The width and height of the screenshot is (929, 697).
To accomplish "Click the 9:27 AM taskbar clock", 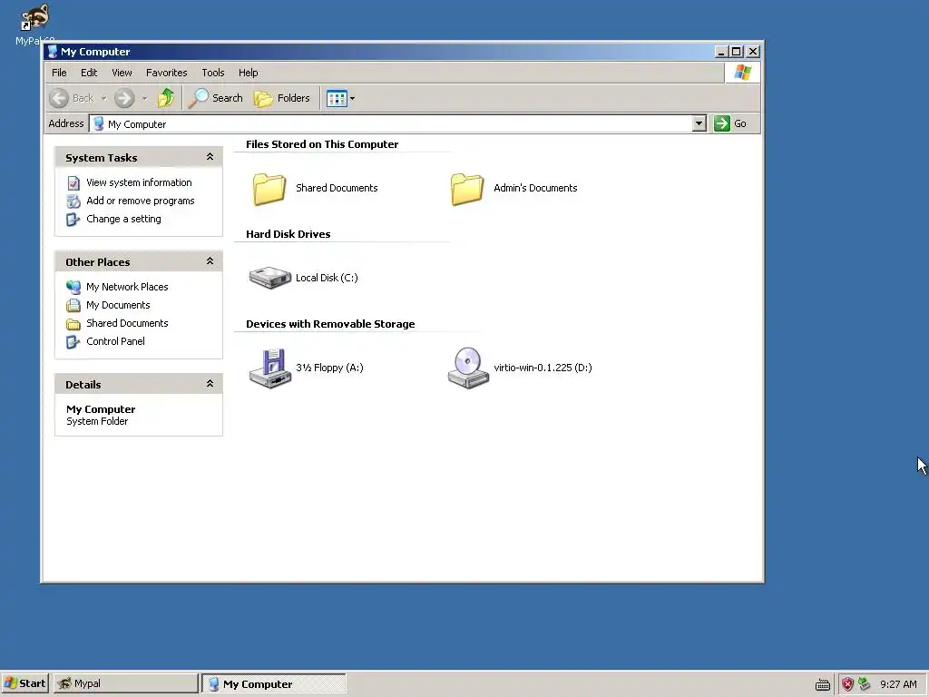I will [898, 684].
